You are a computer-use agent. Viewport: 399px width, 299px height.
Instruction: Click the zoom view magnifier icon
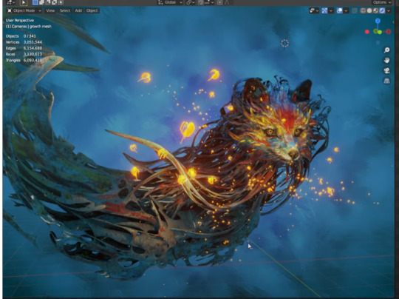click(x=386, y=50)
